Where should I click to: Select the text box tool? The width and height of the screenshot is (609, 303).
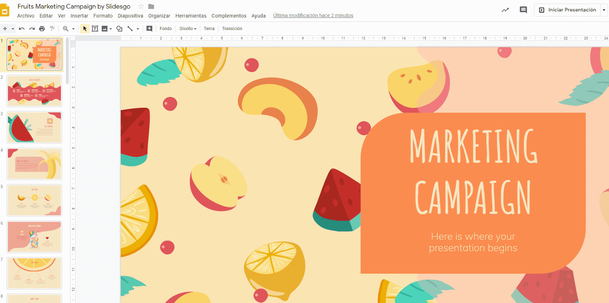pyautogui.click(x=95, y=29)
